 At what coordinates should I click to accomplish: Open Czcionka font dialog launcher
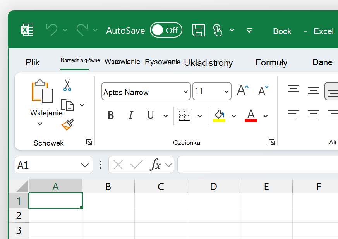point(272,142)
